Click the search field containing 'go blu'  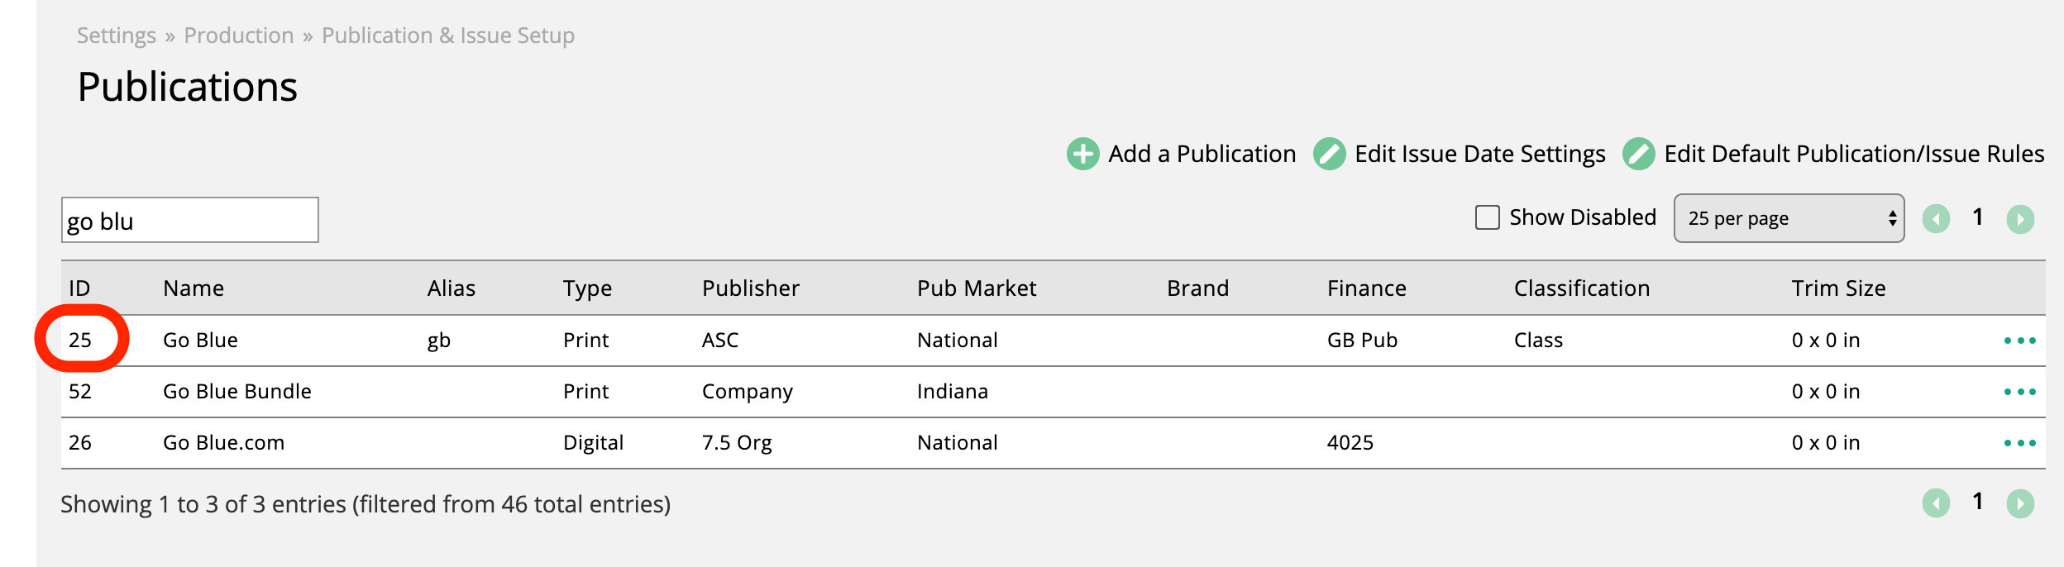tap(189, 221)
